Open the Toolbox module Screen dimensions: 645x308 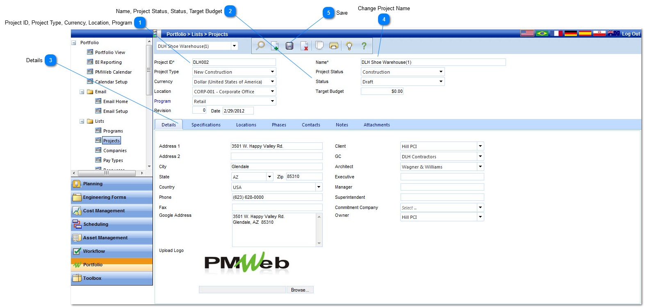pos(112,279)
